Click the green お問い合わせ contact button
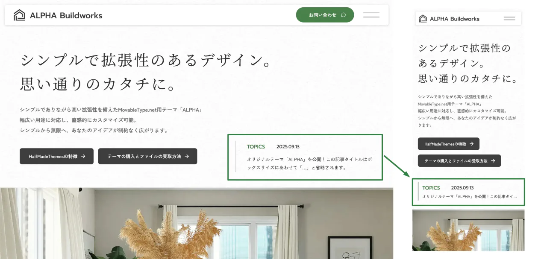The width and height of the screenshot is (547, 259). [325, 15]
